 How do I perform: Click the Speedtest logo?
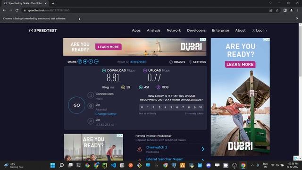pyautogui.click(x=43, y=30)
